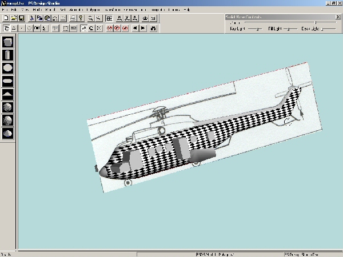Open the Help menu
This screenshot has width=343, height=257.
pyautogui.click(x=187, y=10)
